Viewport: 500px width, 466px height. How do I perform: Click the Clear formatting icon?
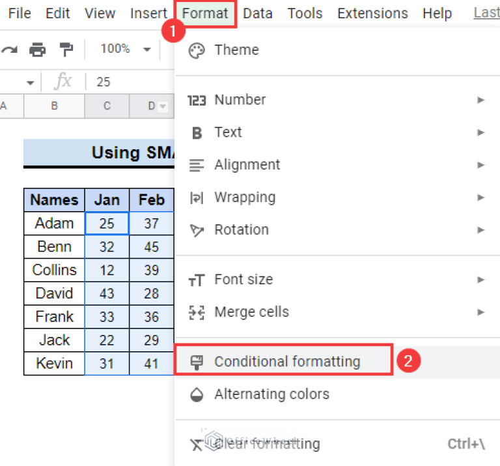coord(196,444)
